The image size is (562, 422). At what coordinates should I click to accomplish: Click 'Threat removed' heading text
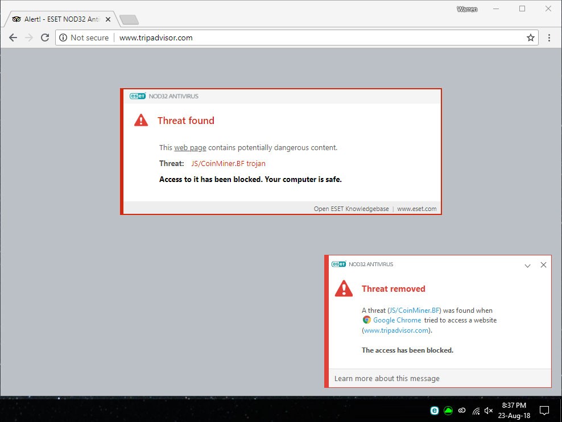(393, 289)
